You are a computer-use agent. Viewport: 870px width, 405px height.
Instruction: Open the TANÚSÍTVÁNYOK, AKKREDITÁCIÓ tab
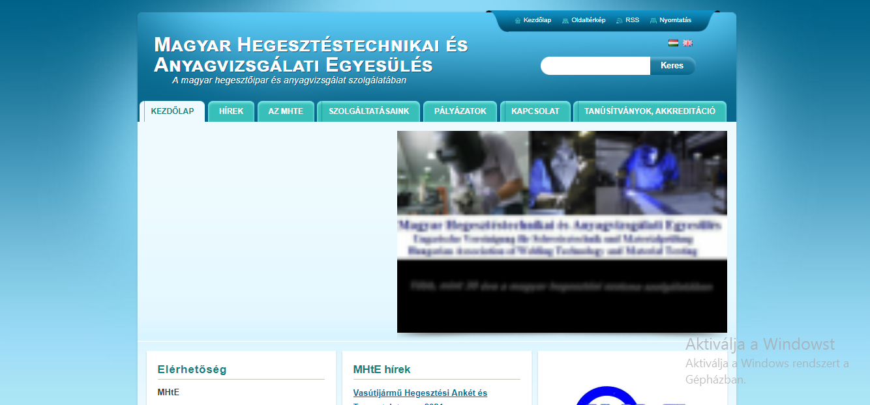(650, 111)
